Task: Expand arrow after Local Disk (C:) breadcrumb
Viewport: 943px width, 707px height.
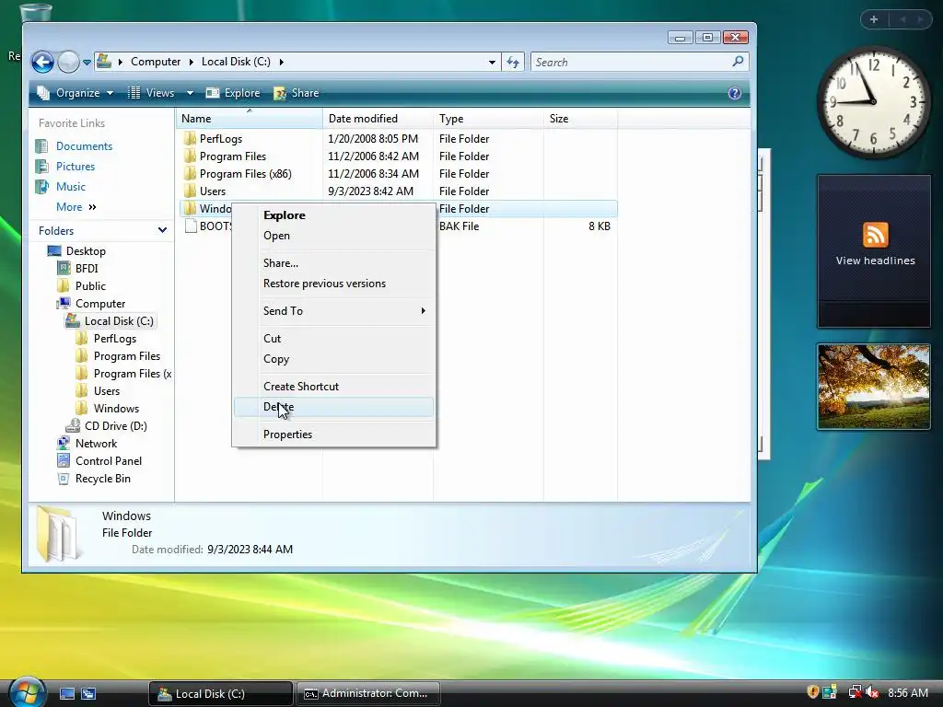Action: pyautogui.click(x=281, y=62)
